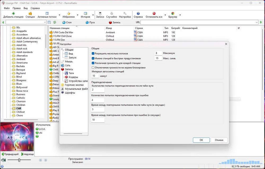Expand the Активные потоки dropdown arrow
This screenshot has width=265, height=169.
(x=59, y=15)
